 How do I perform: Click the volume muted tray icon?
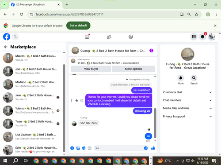[193, 161]
